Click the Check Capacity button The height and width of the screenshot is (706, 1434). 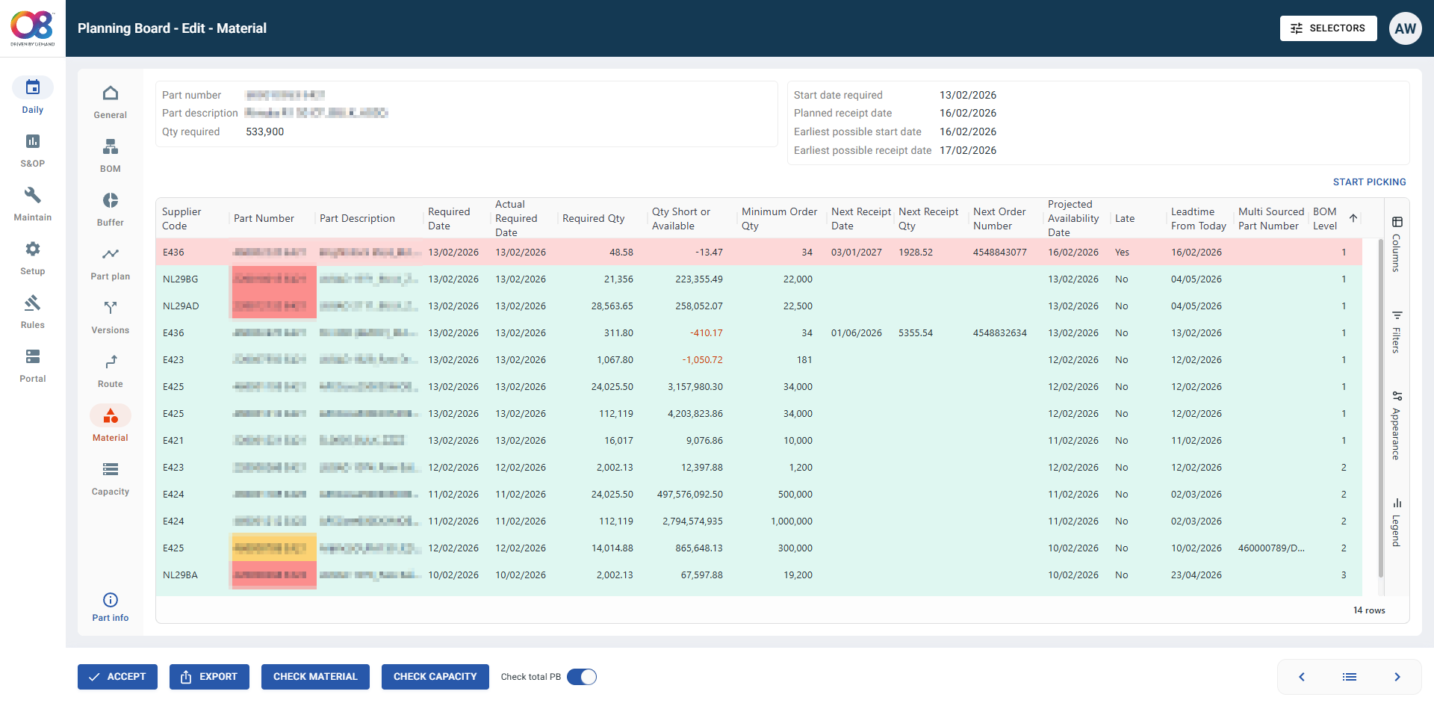click(435, 677)
